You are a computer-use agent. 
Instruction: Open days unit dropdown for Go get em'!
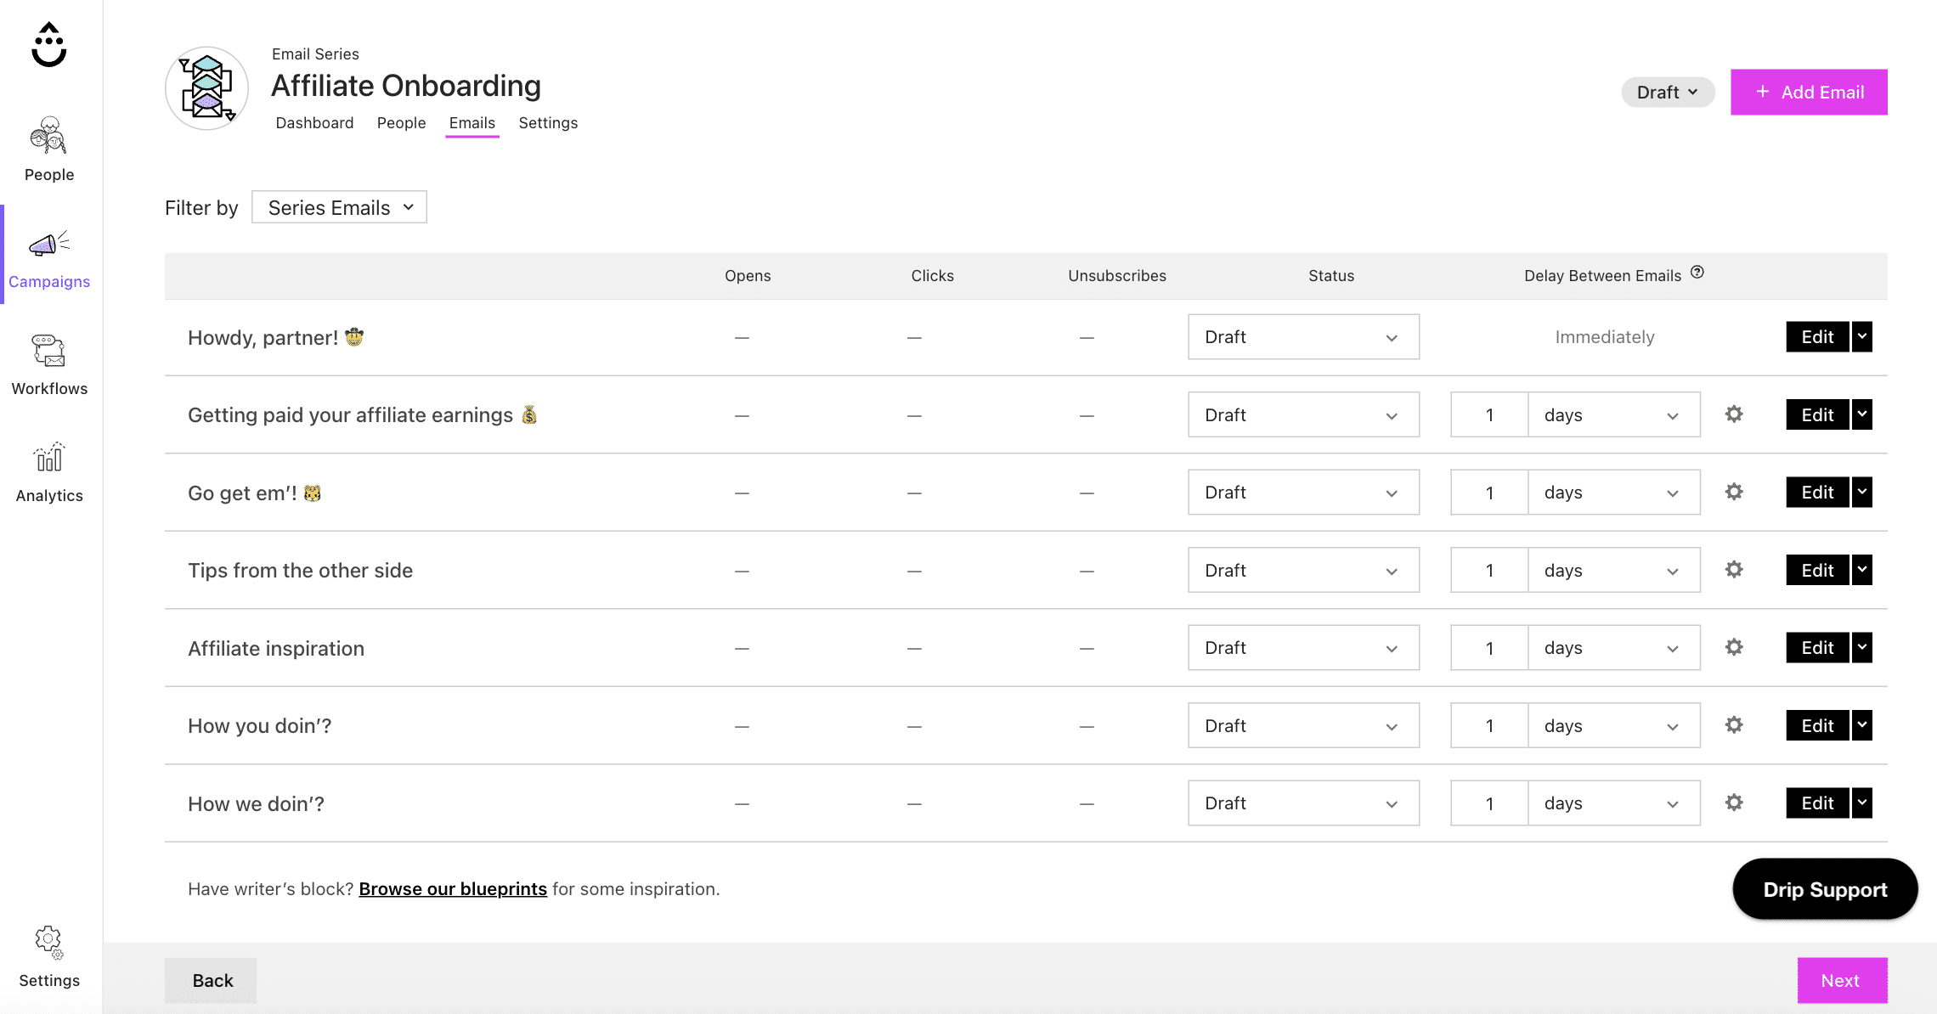click(1614, 493)
